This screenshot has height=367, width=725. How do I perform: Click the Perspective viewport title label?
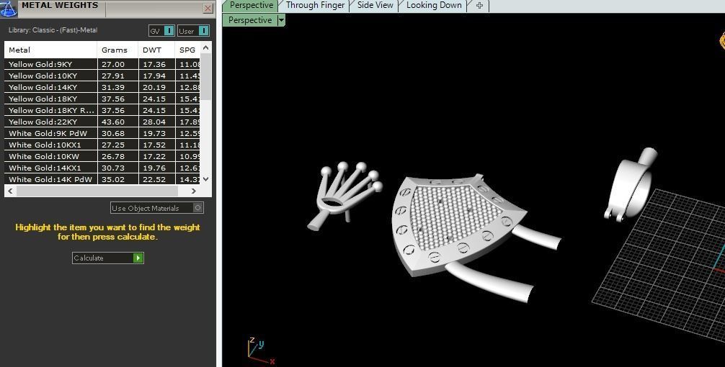tap(249, 20)
